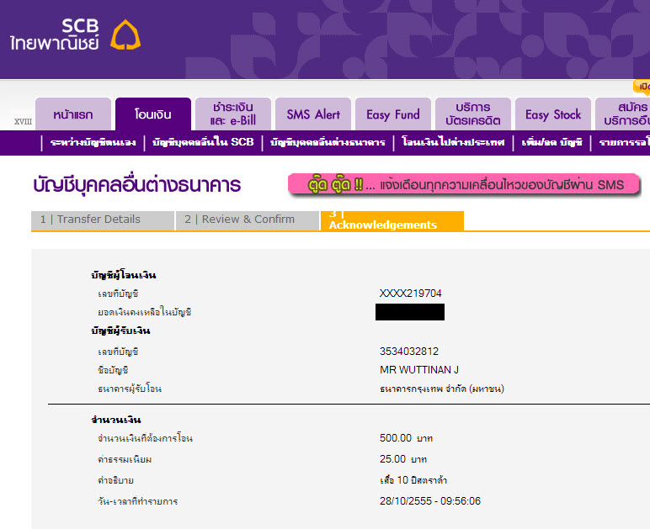Viewport: 650px width, 529px height.
Task: Click the Review & Confirm step
Action: (x=248, y=220)
